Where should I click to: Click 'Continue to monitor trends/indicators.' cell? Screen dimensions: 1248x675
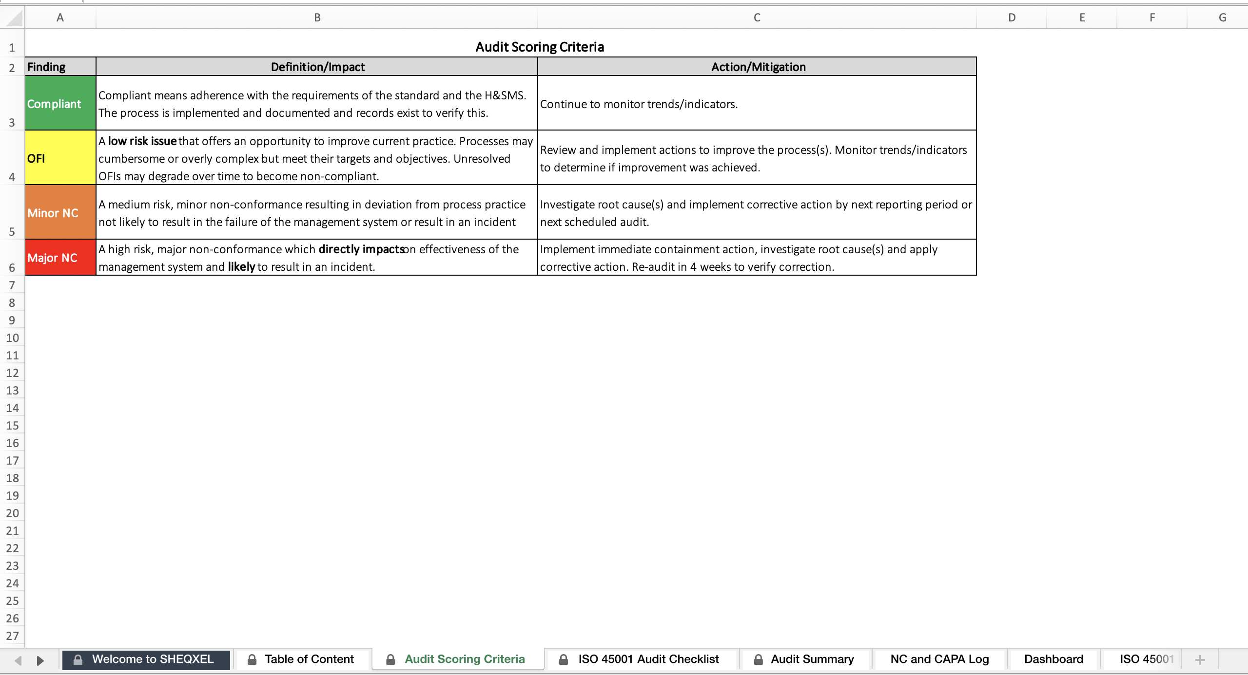point(757,103)
